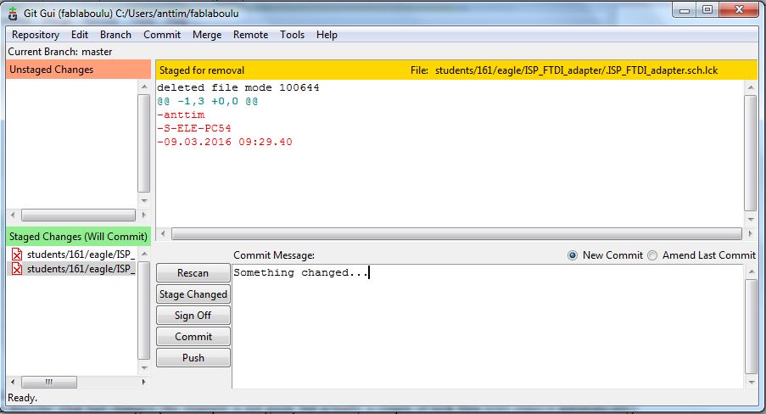Image resolution: width=766 pixels, height=414 pixels.
Task: Close the Git Gui window
Action: click(739, 10)
